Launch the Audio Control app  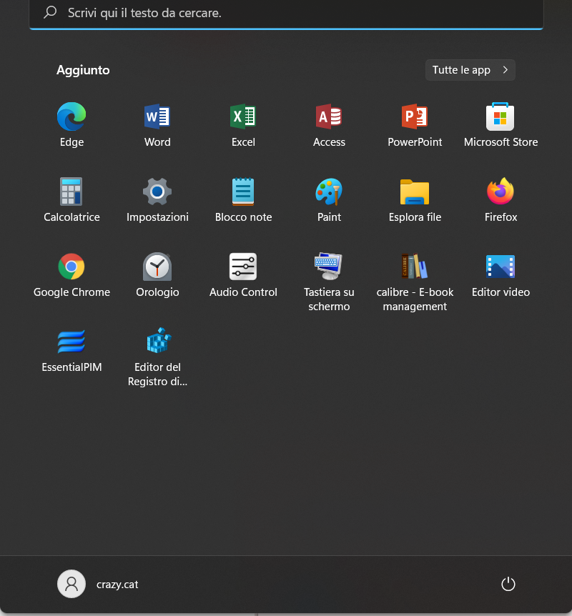tap(243, 267)
